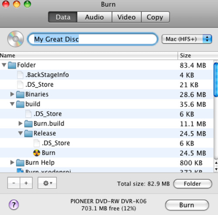Click the 35.6 MB size value
The width and height of the screenshot is (218, 215).
point(193,104)
